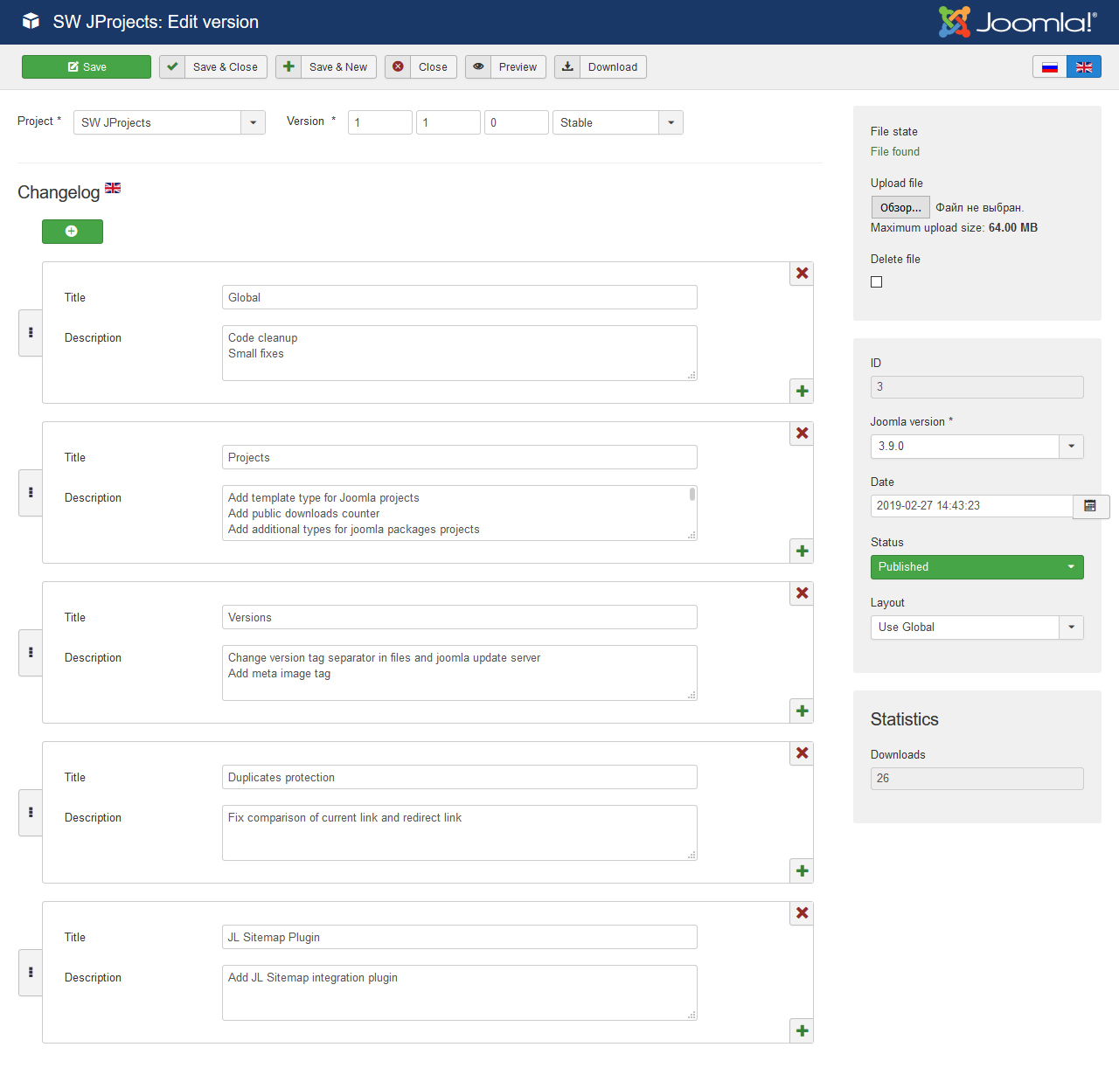Click the ID field showing 3
Viewport: 1119px width, 1068px height.
[x=977, y=387]
